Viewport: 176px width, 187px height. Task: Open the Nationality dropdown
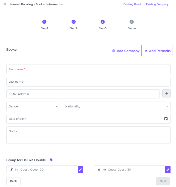(x=117, y=106)
